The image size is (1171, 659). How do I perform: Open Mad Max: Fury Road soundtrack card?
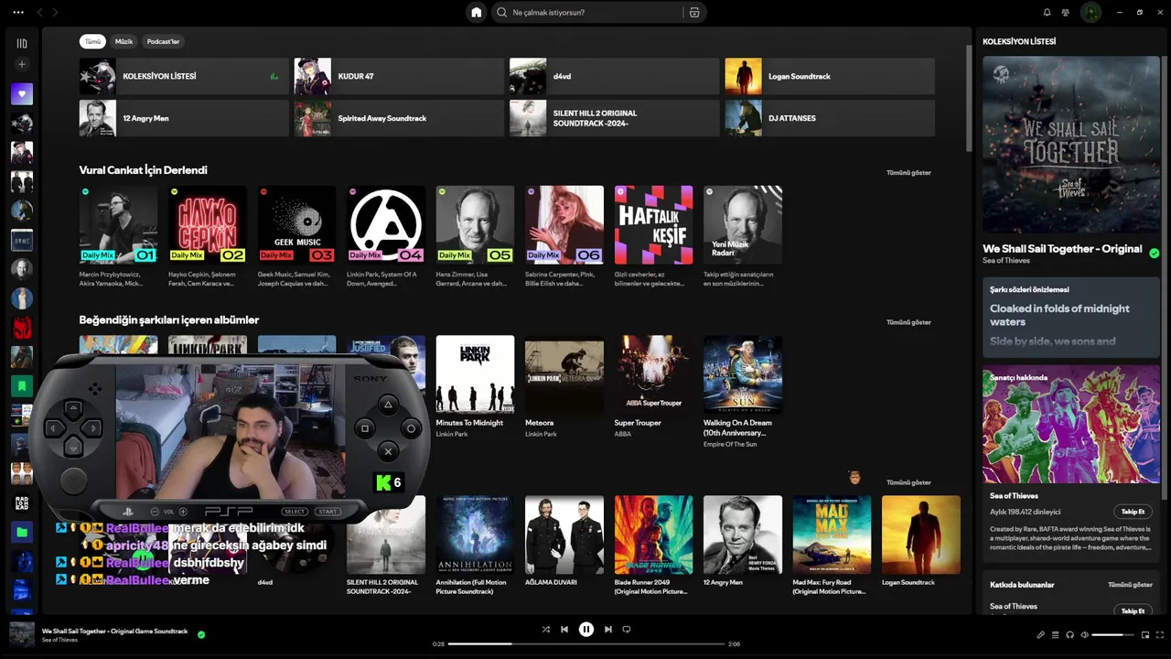(x=832, y=546)
